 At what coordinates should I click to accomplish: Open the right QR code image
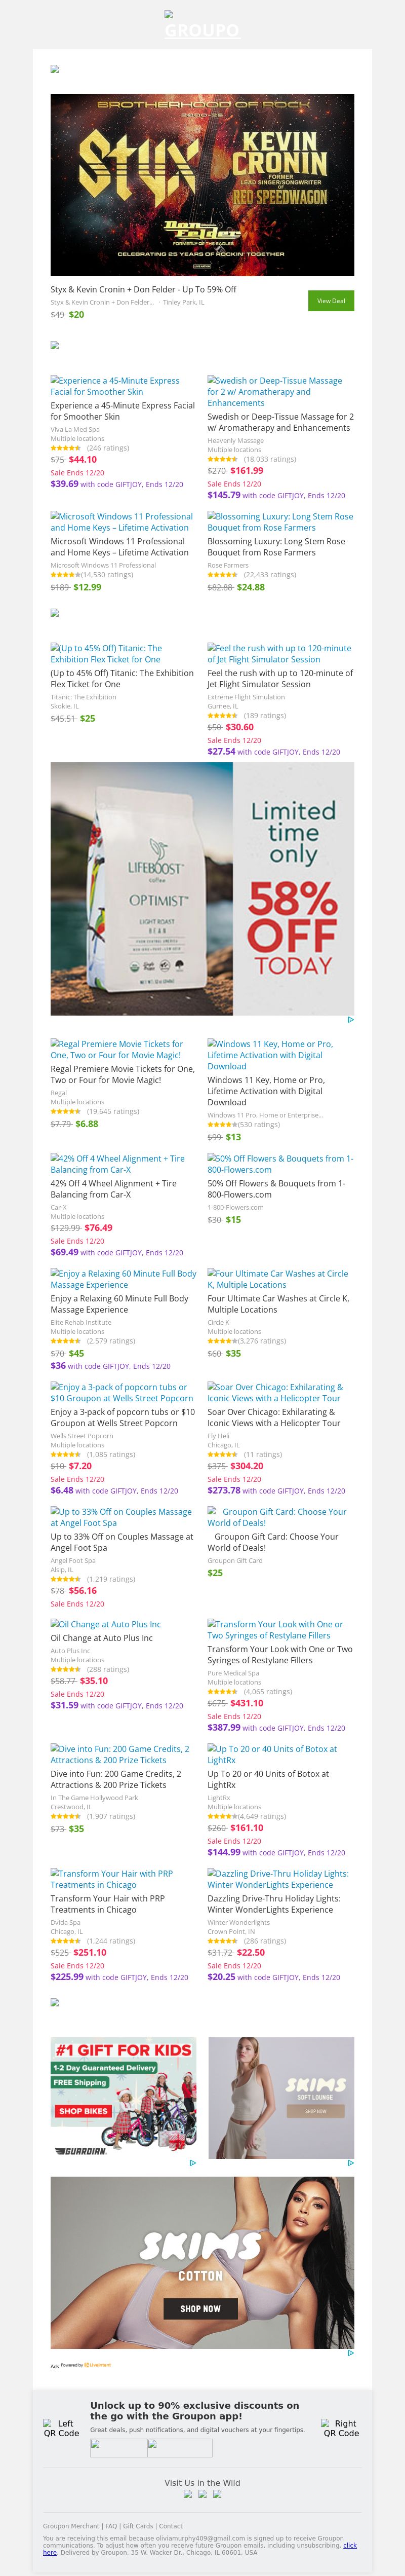tap(341, 2428)
